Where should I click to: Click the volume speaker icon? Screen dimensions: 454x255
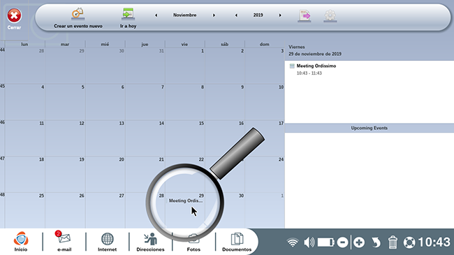(x=309, y=242)
